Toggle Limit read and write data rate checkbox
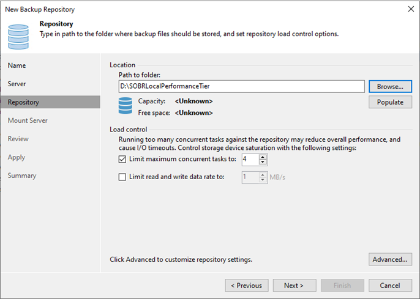This screenshot has height=299, width=420. [x=122, y=177]
